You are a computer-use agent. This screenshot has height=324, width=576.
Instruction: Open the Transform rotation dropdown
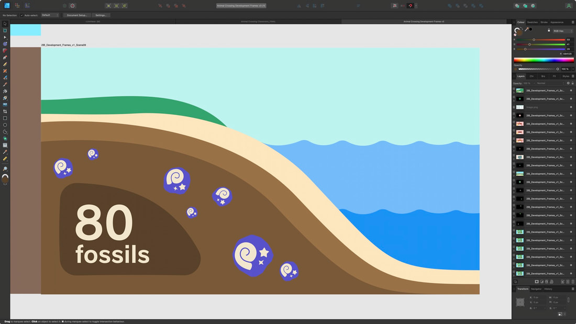coord(546,308)
